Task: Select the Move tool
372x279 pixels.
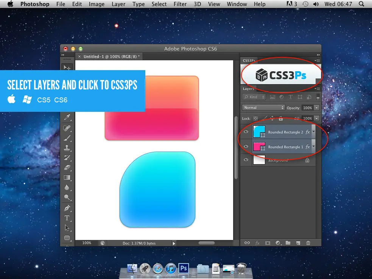Action: [67, 68]
